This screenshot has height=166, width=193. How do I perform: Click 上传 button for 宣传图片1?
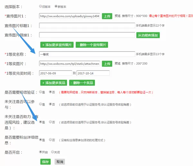click(x=107, y=16)
